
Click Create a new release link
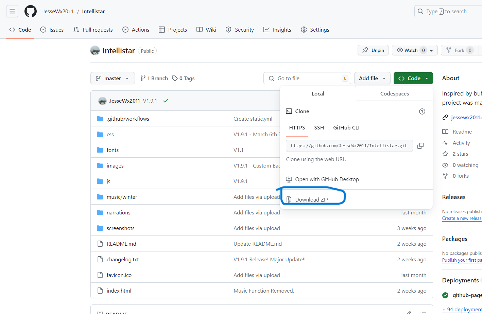point(462,218)
